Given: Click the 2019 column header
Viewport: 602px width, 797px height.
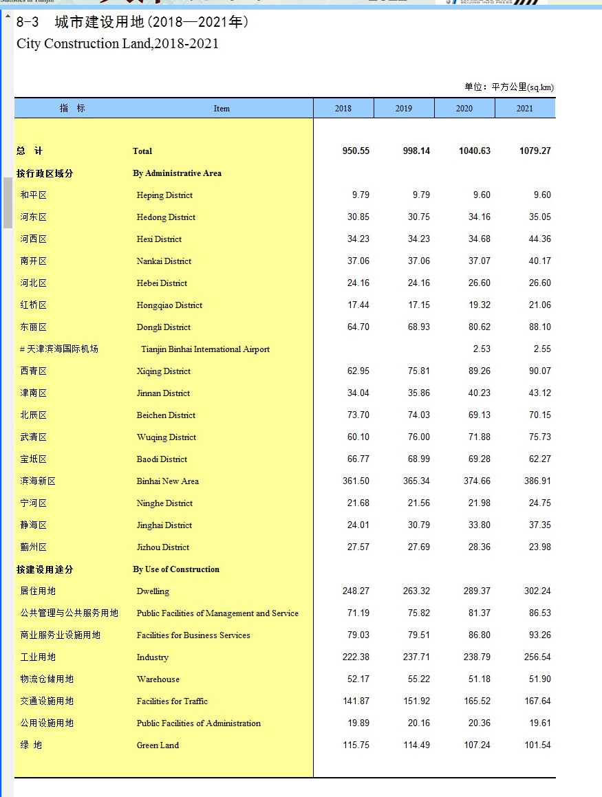Looking at the screenshot, I should pos(404,108).
